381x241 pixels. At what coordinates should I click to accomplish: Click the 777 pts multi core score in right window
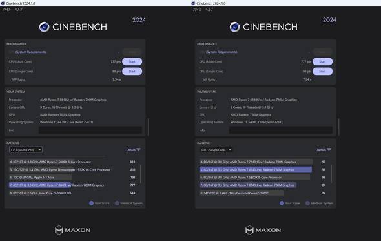(306, 62)
